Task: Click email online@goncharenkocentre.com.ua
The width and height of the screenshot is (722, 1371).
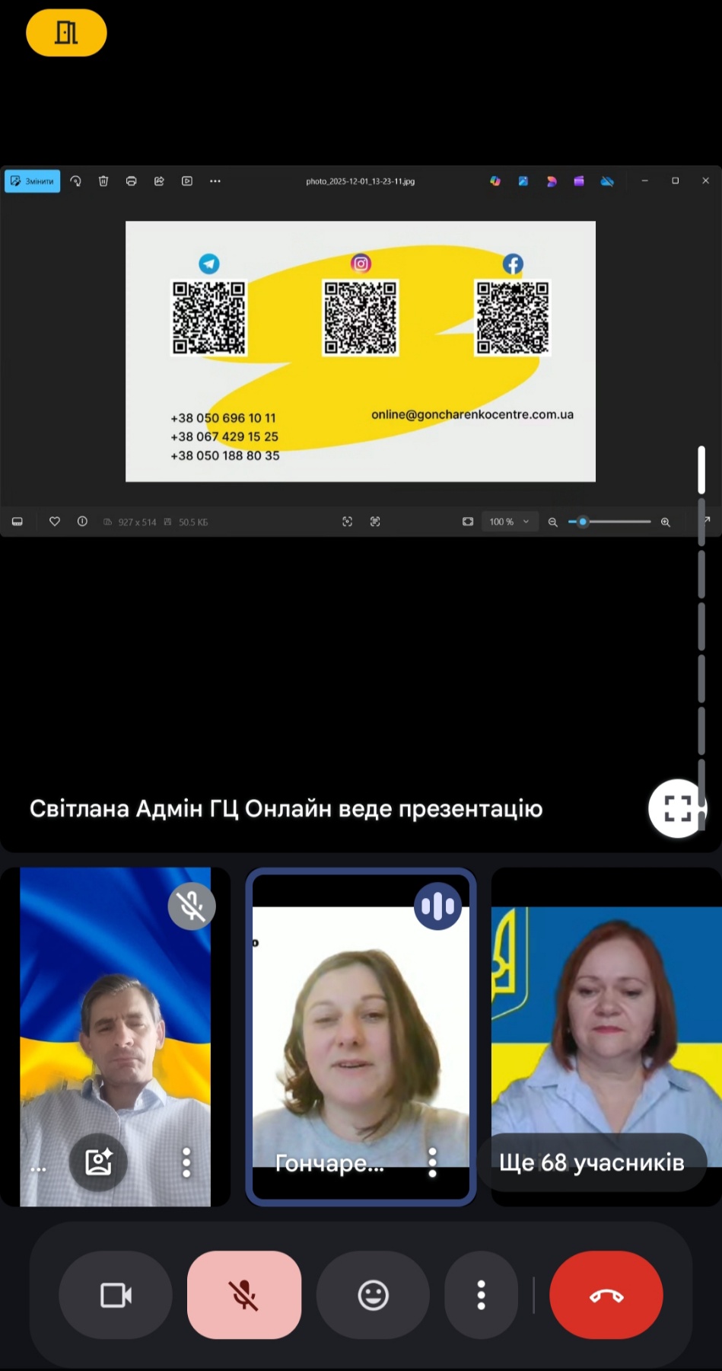Action: [472, 414]
